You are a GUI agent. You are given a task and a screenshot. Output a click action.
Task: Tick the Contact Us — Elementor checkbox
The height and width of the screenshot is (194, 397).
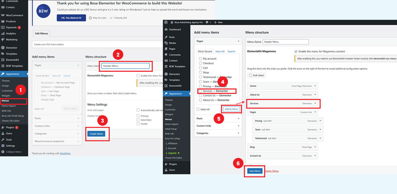[200, 95]
